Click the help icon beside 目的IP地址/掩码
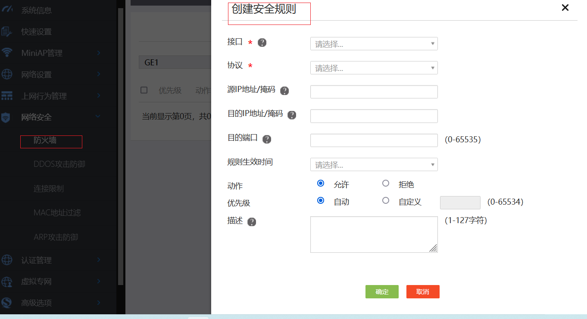 292,115
